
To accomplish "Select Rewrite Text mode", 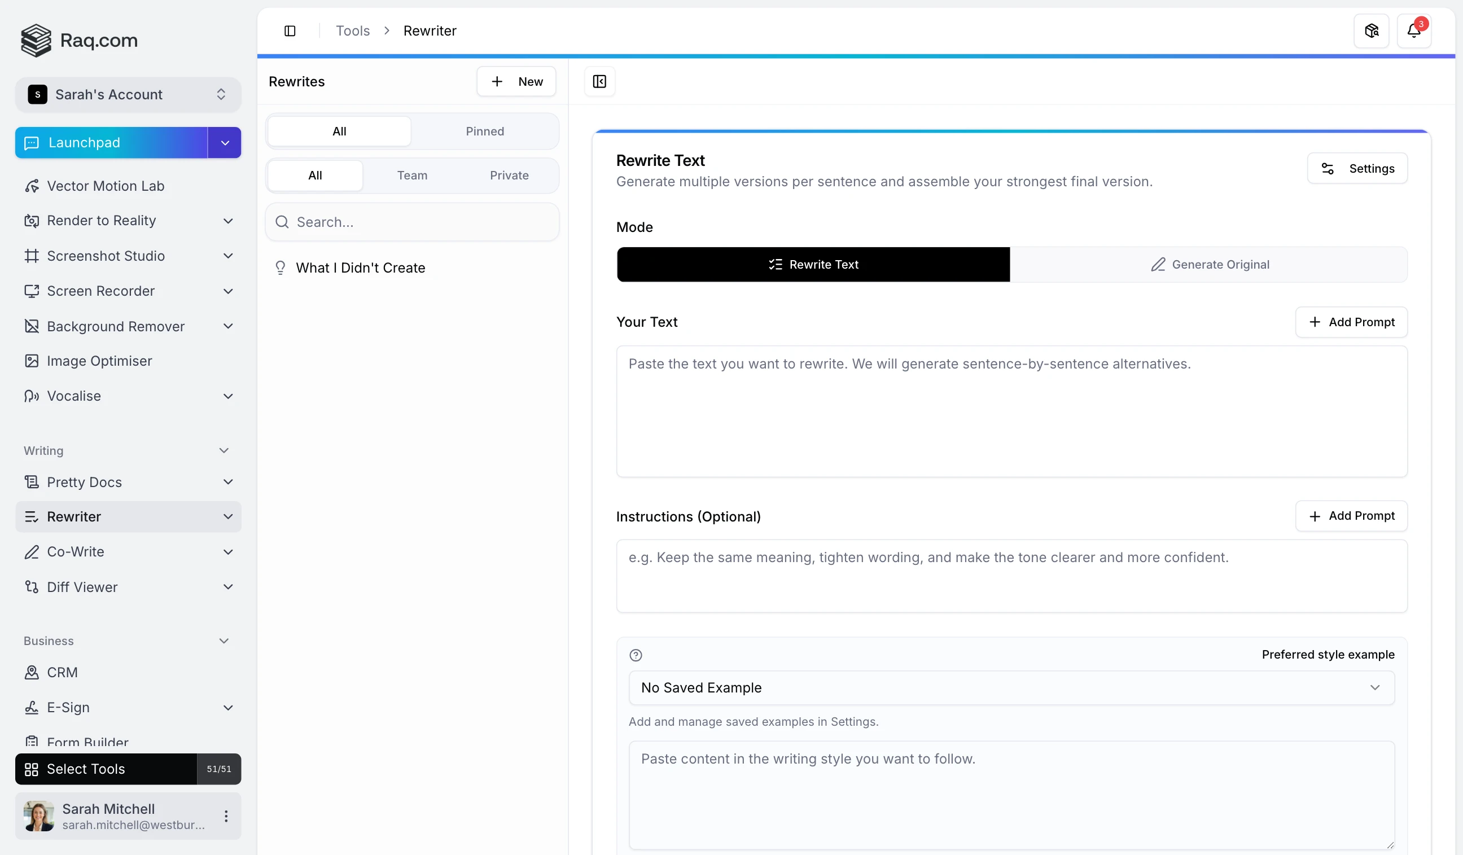I will tap(813, 265).
